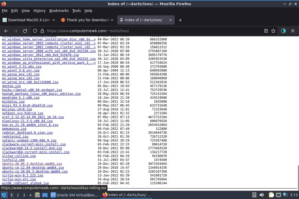This screenshot has height=199, width=299.
Task: Click the update notification tray icon
Action: (285, 194)
